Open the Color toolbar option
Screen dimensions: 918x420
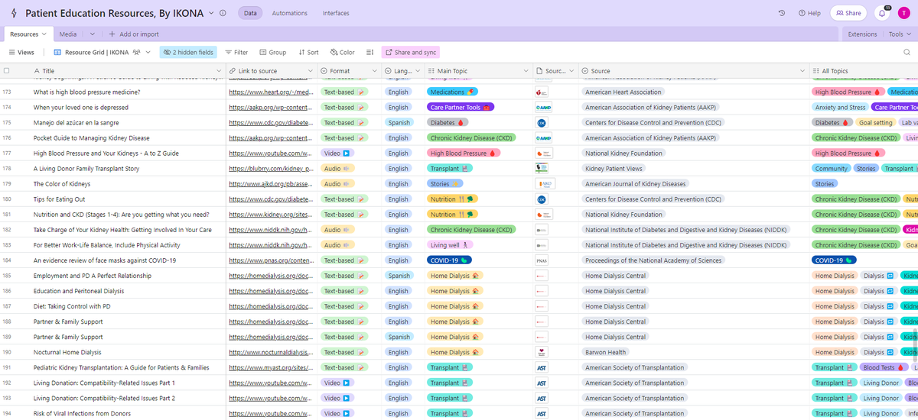[342, 52]
